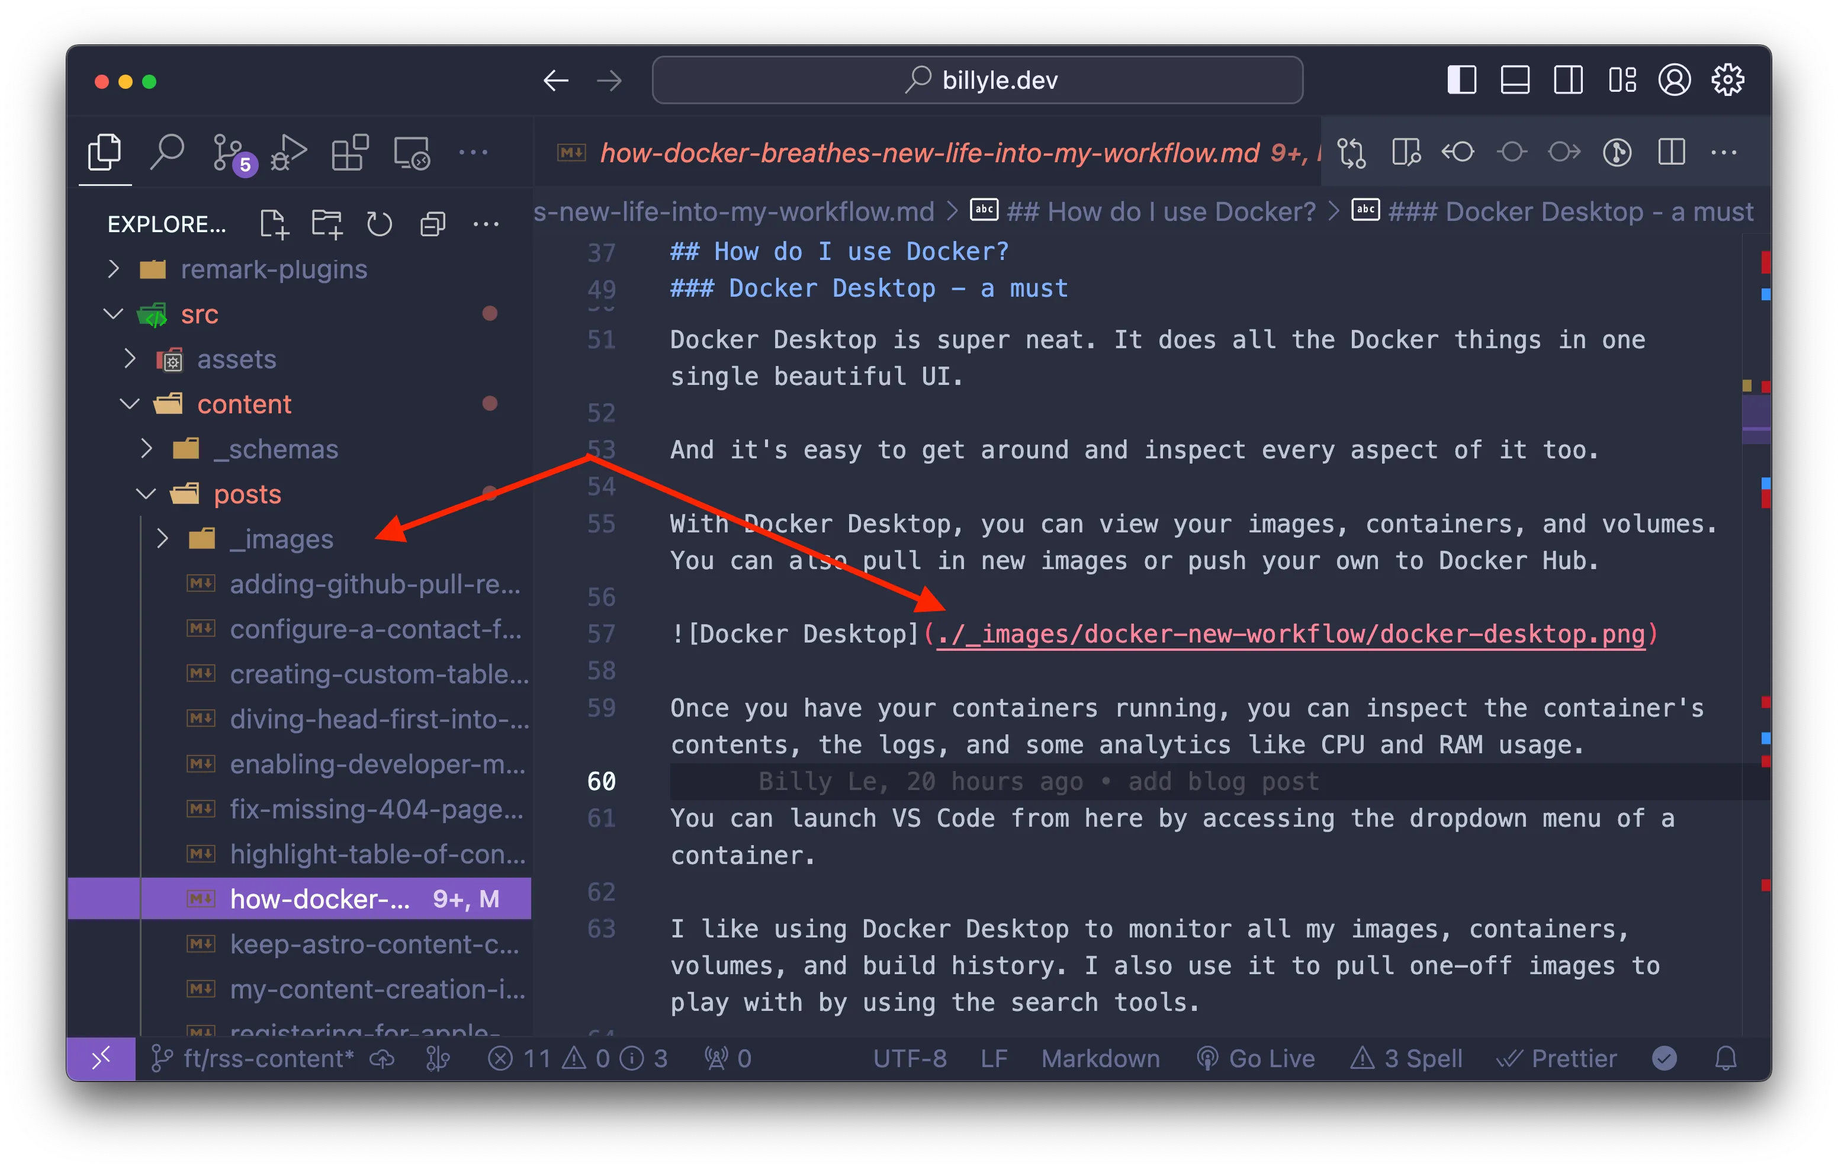Toggle the secondary side bar

(x=1568, y=80)
